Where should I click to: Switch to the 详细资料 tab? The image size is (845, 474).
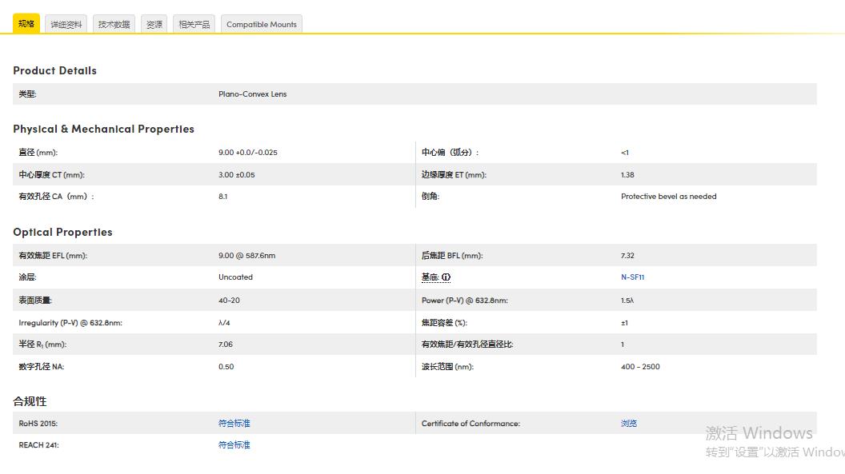click(66, 23)
